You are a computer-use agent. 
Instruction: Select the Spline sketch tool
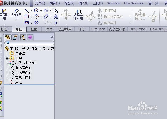pos(46,10)
